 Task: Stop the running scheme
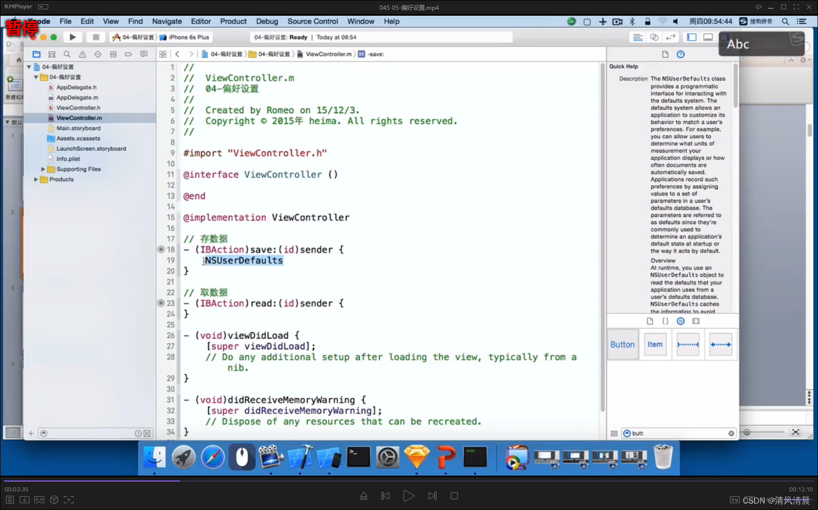96,37
